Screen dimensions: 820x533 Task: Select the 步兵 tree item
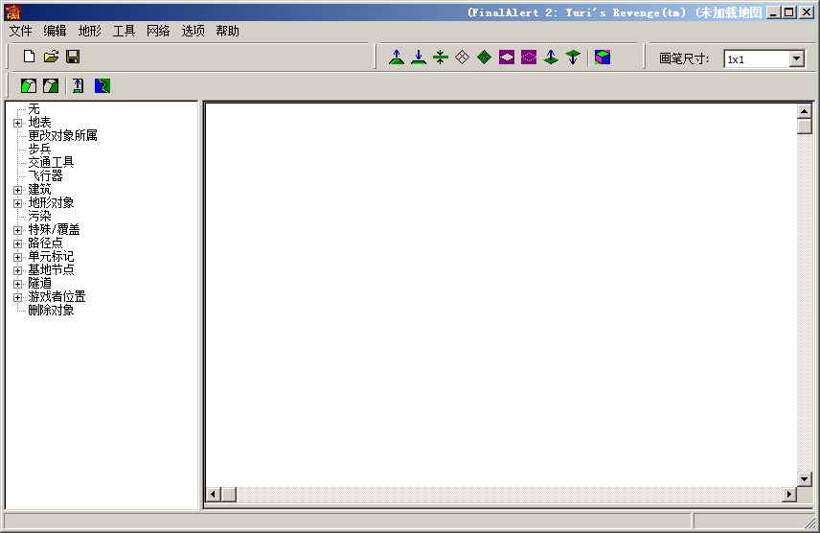(39, 150)
